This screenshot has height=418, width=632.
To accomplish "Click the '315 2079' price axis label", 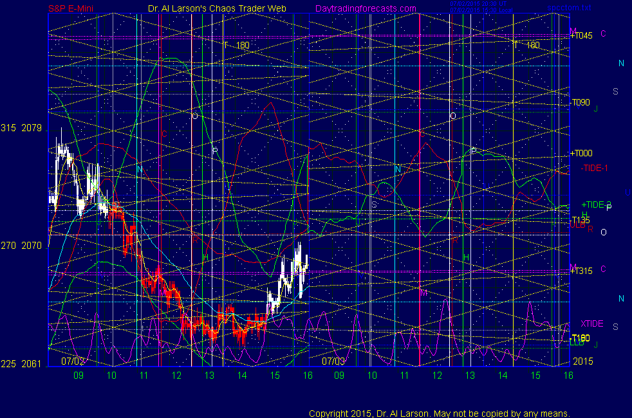I will tap(21, 128).
